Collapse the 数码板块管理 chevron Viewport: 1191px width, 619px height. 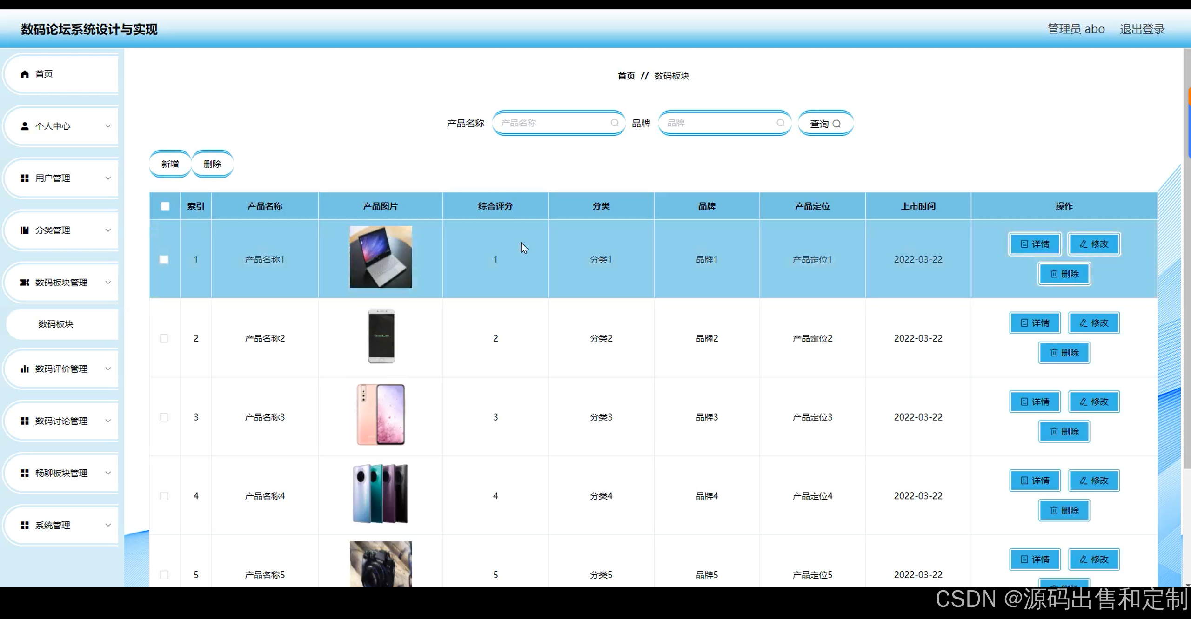(108, 283)
